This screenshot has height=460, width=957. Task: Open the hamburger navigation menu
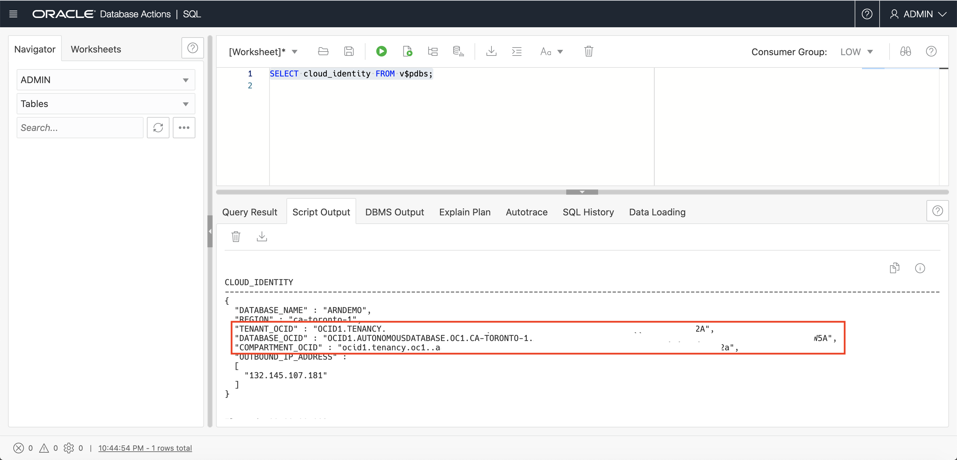coord(13,14)
